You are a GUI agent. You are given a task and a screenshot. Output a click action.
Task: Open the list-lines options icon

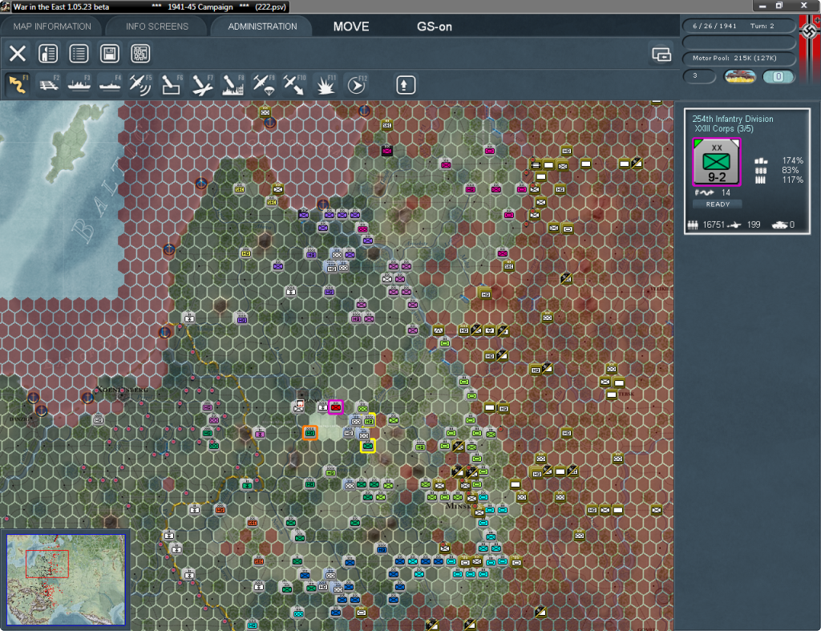pos(79,54)
